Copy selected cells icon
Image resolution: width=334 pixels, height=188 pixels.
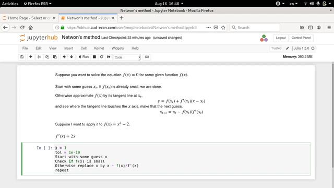tap(47, 57)
